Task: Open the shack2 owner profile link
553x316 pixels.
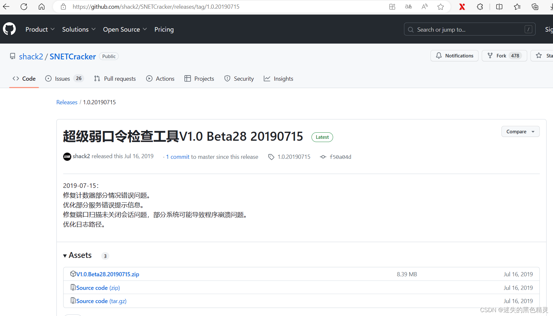Action: (31, 56)
